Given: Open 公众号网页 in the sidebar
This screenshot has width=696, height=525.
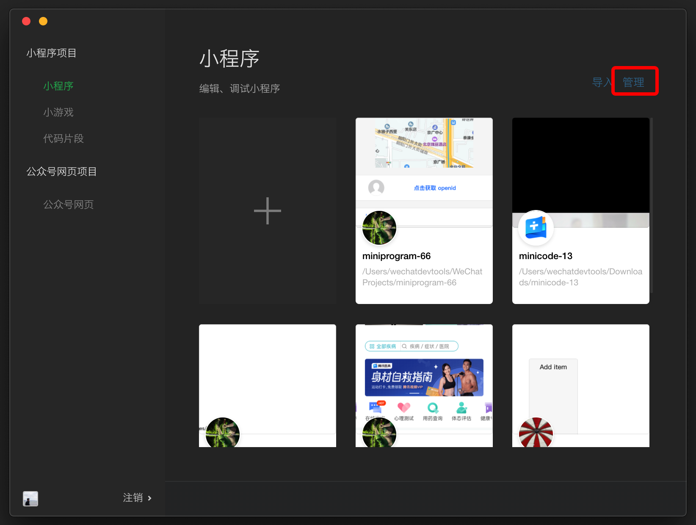Looking at the screenshot, I should coord(69,204).
